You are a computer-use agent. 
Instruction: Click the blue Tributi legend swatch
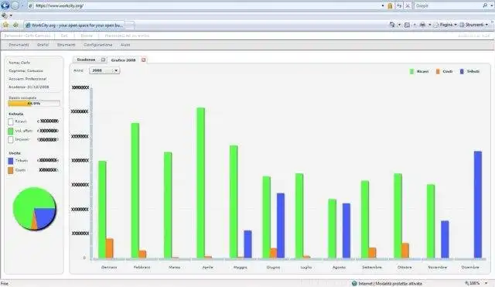[462, 72]
